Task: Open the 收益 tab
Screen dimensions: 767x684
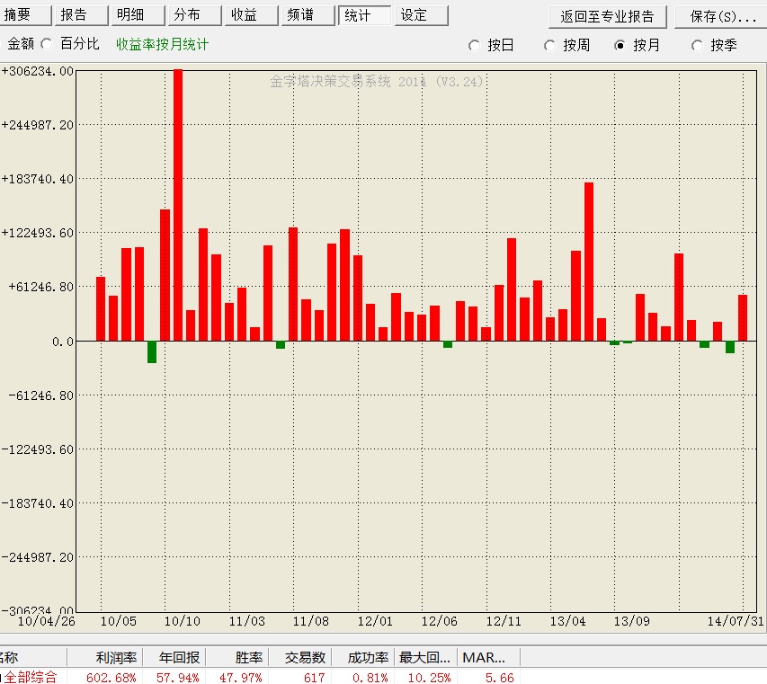Action: [250, 15]
